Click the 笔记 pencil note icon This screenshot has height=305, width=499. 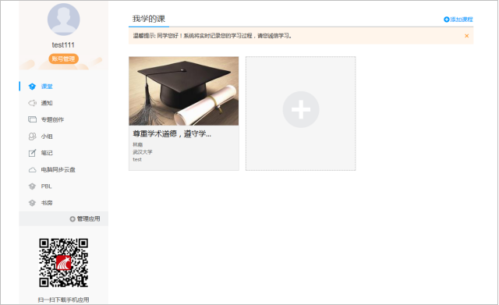[x=32, y=153]
